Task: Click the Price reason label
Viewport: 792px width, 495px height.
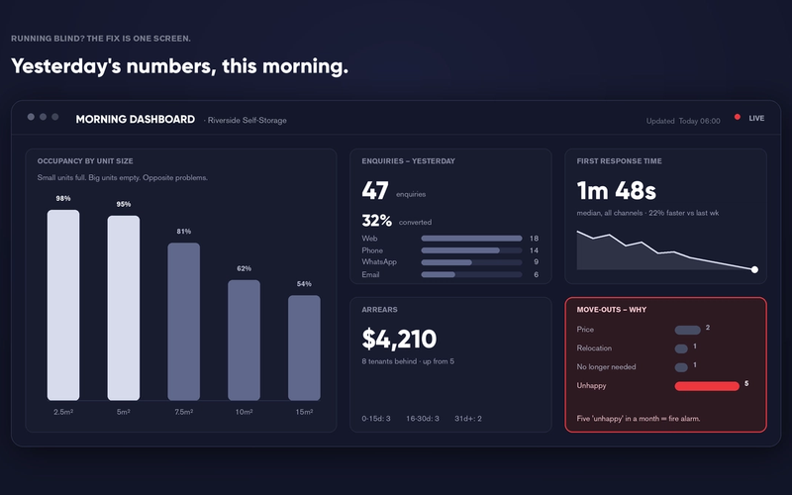Action: click(585, 330)
